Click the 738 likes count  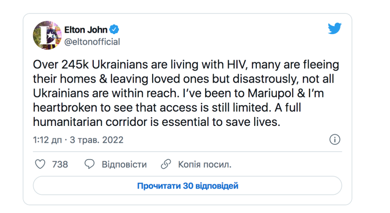[x=60, y=164]
